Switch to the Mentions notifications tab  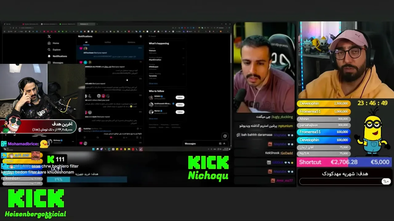click(x=131, y=42)
